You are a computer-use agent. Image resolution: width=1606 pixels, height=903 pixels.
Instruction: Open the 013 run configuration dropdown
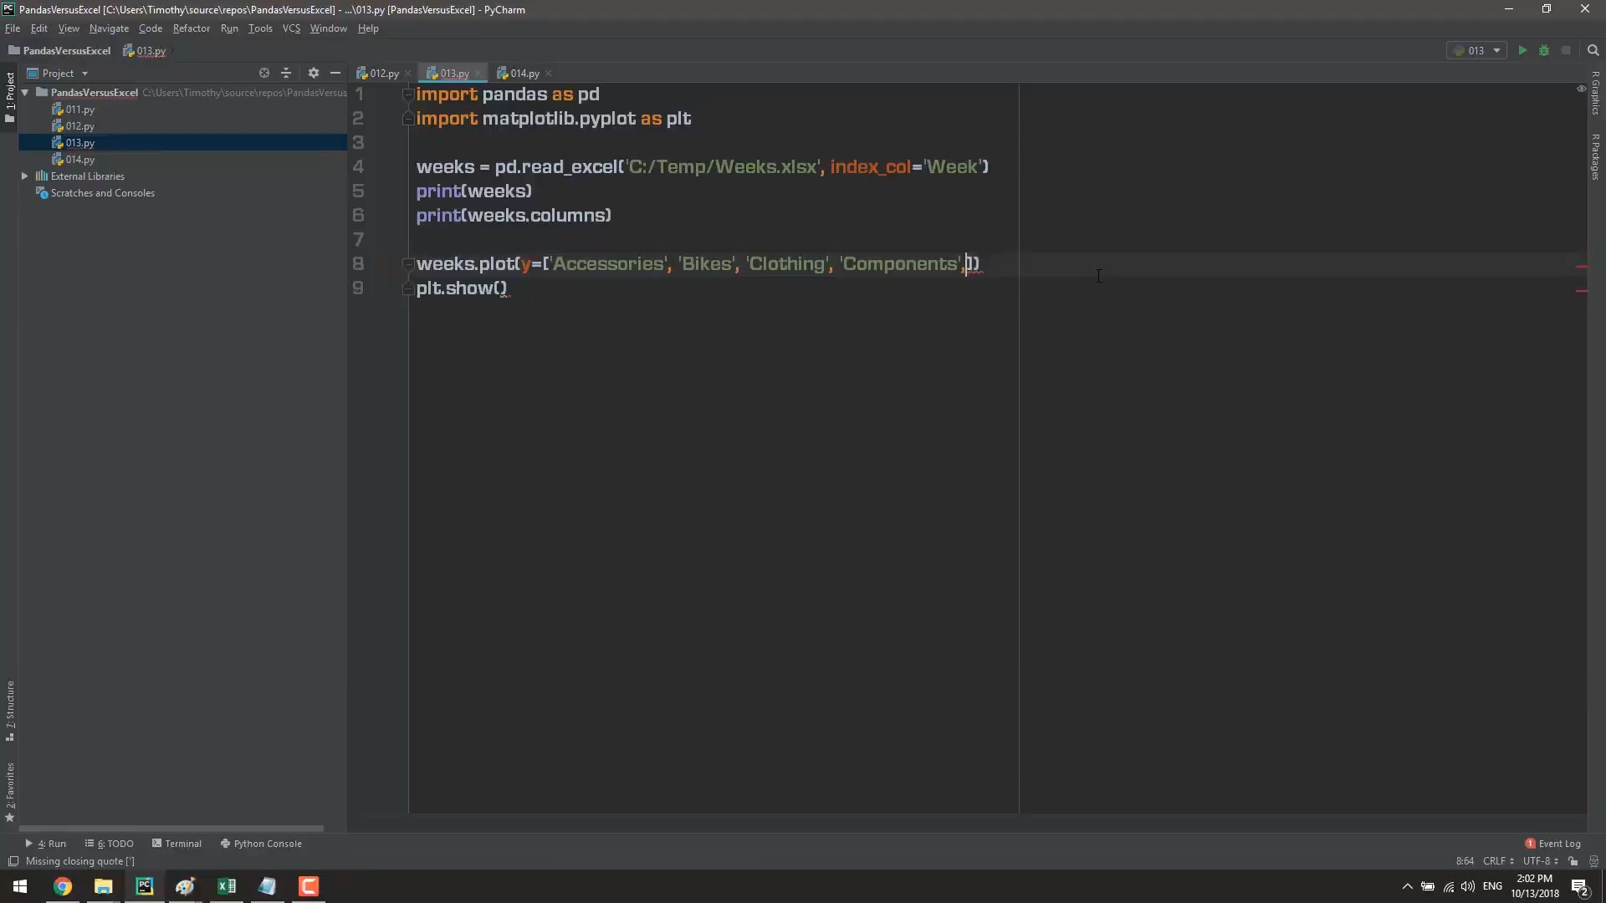[x=1476, y=50]
